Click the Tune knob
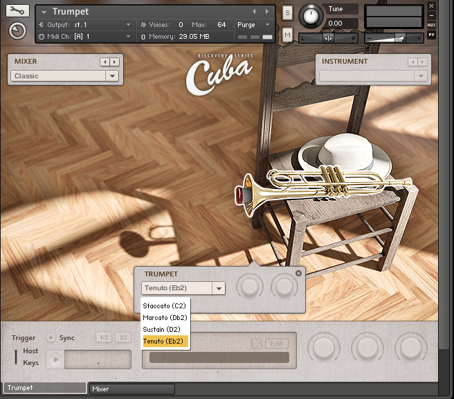 [x=311, y=16]
